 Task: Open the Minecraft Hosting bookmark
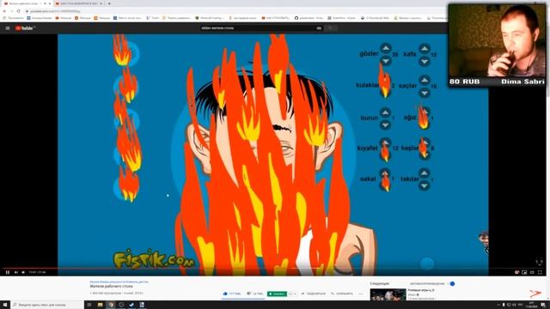pos(210,18)
